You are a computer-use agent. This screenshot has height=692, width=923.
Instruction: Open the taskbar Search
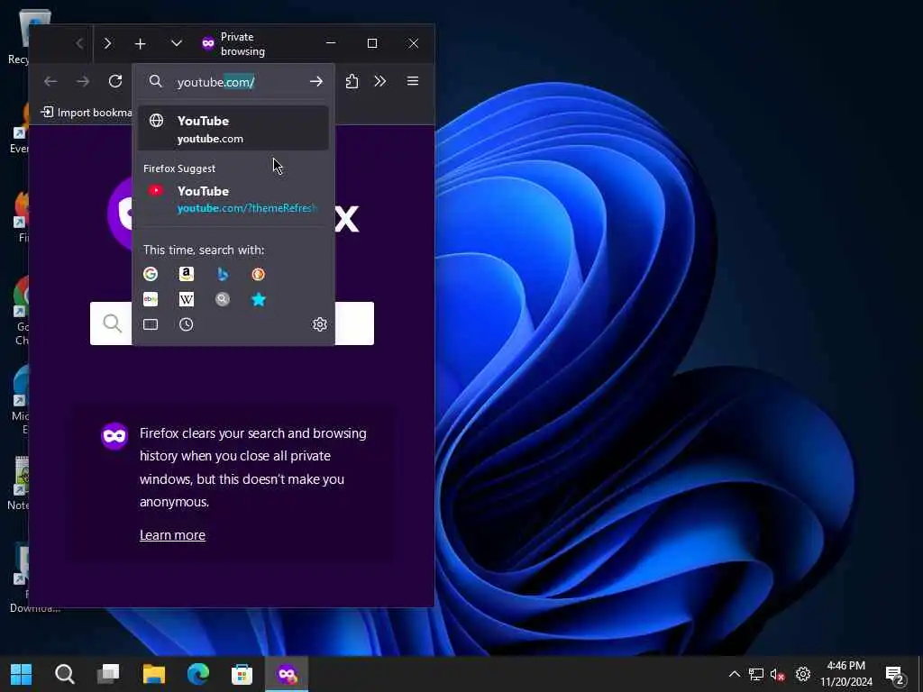[65, 674]
